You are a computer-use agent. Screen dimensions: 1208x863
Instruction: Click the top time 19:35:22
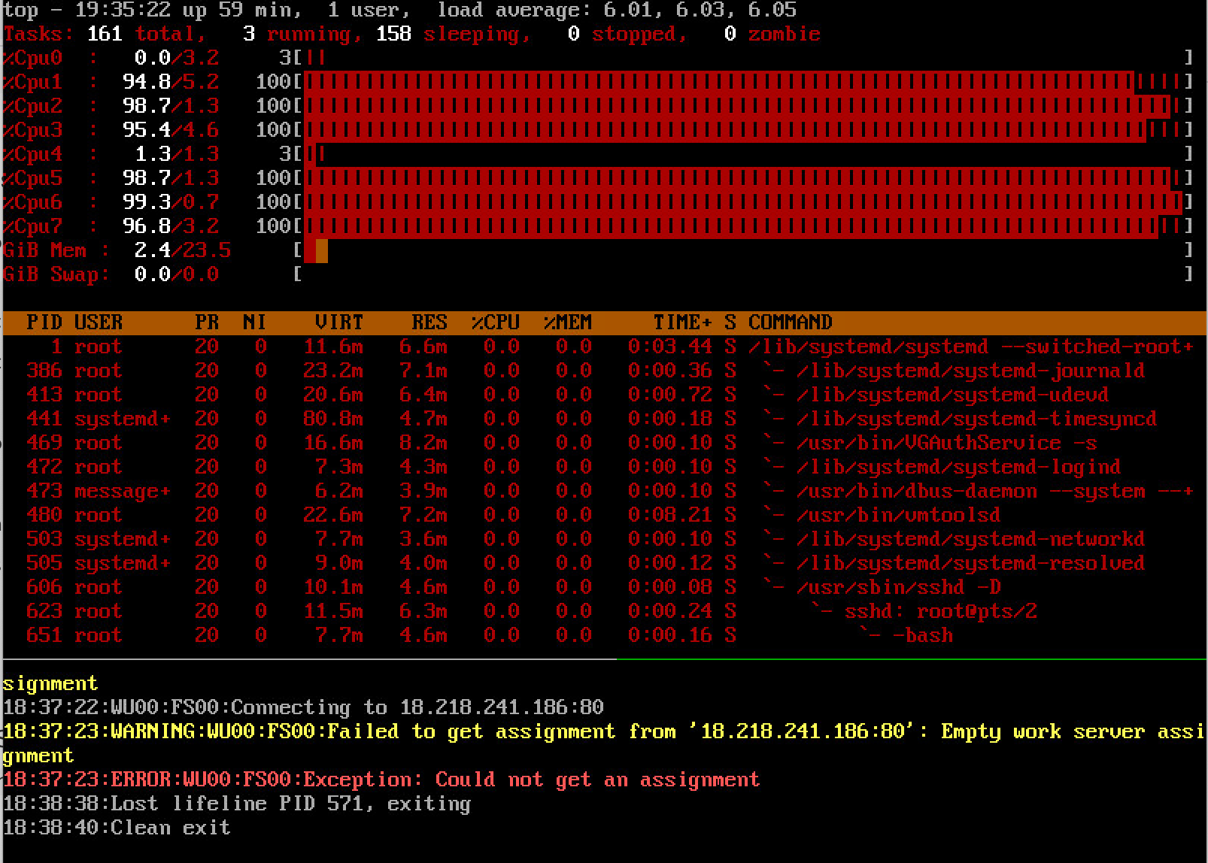click(123, 11)
